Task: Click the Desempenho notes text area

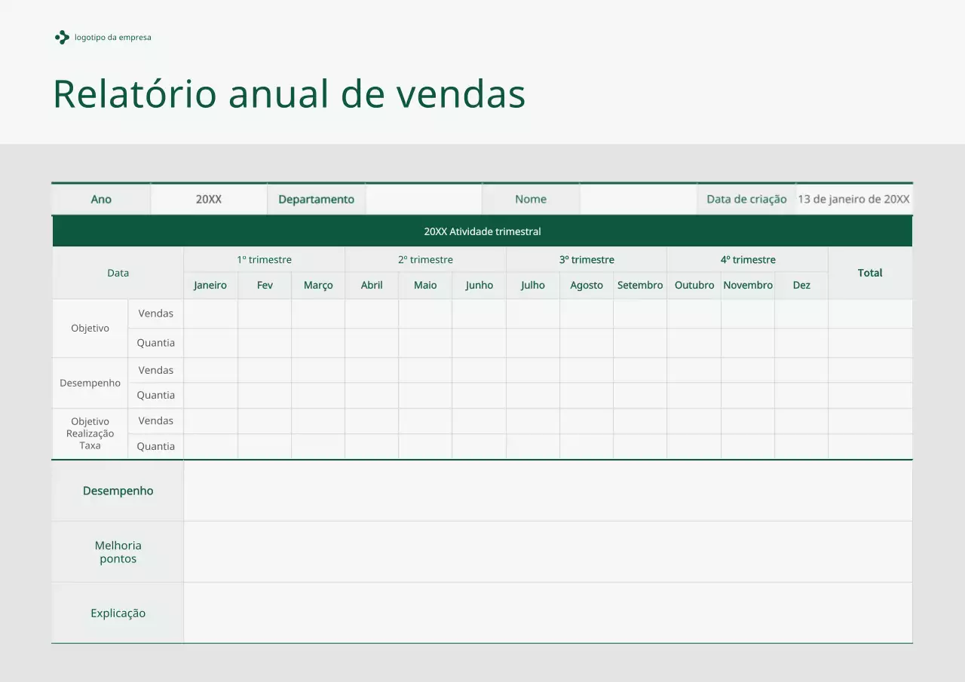Action: pos(548,491)
